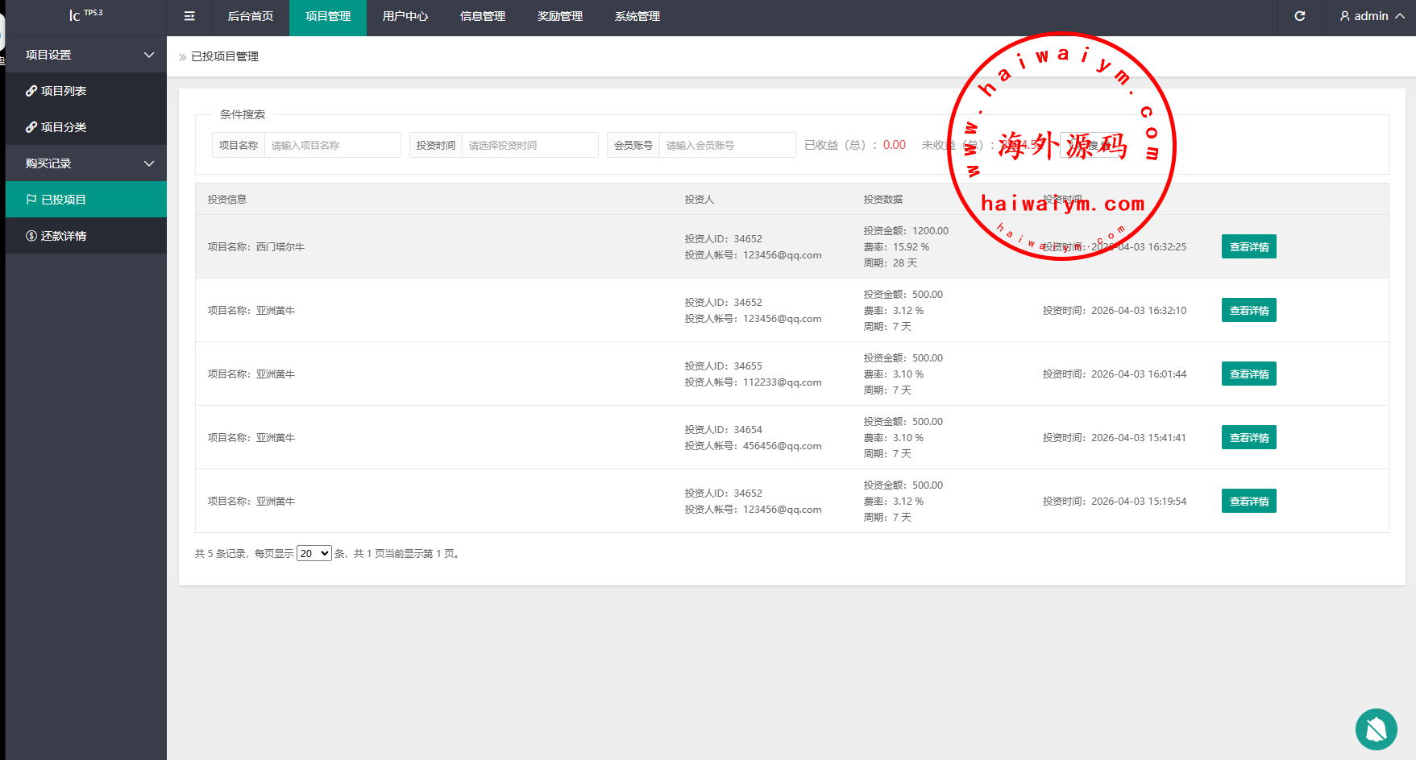Open 系统管理 in top navigation
Screen dimensions: 1416x760
[x=637, y=16]
